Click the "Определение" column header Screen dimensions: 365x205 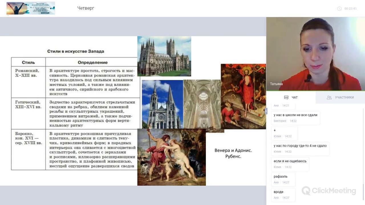coord(93,62)
